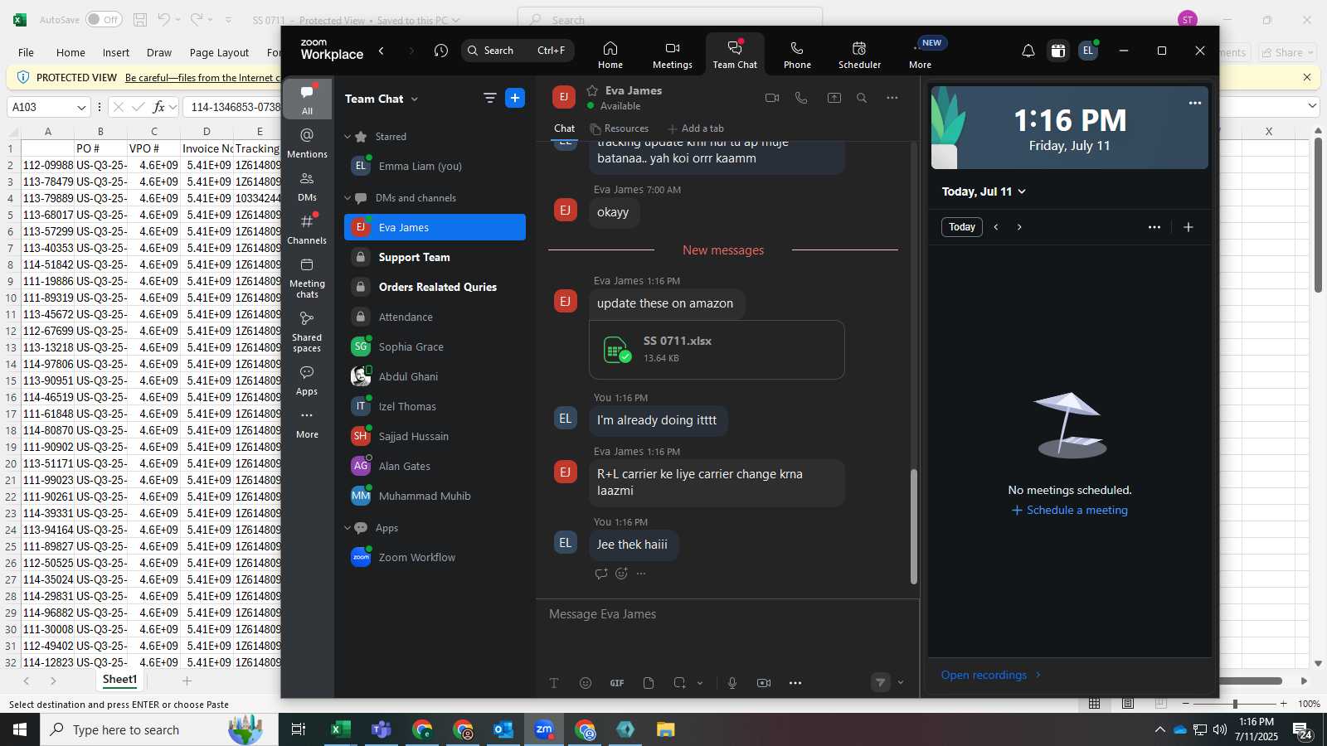Screen dimensions: 1327x746
Task: Open Outlook from taskbar
Action: click(x=503, y=729)
